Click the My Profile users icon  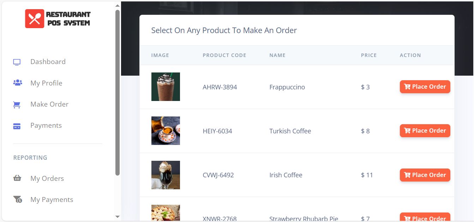pos(17,83)
